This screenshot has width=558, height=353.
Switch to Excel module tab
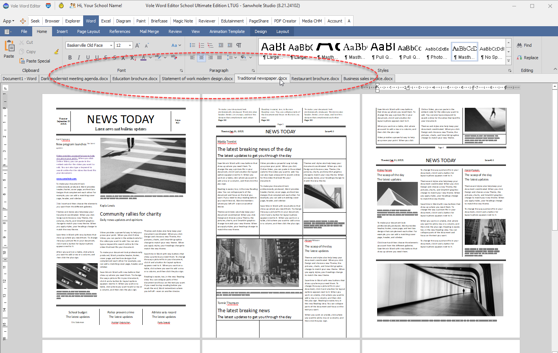pos(106,21)
